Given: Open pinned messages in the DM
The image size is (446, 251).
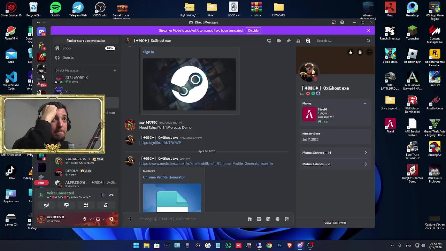Looking at the screenshot, I should click(x=289, y=41).
